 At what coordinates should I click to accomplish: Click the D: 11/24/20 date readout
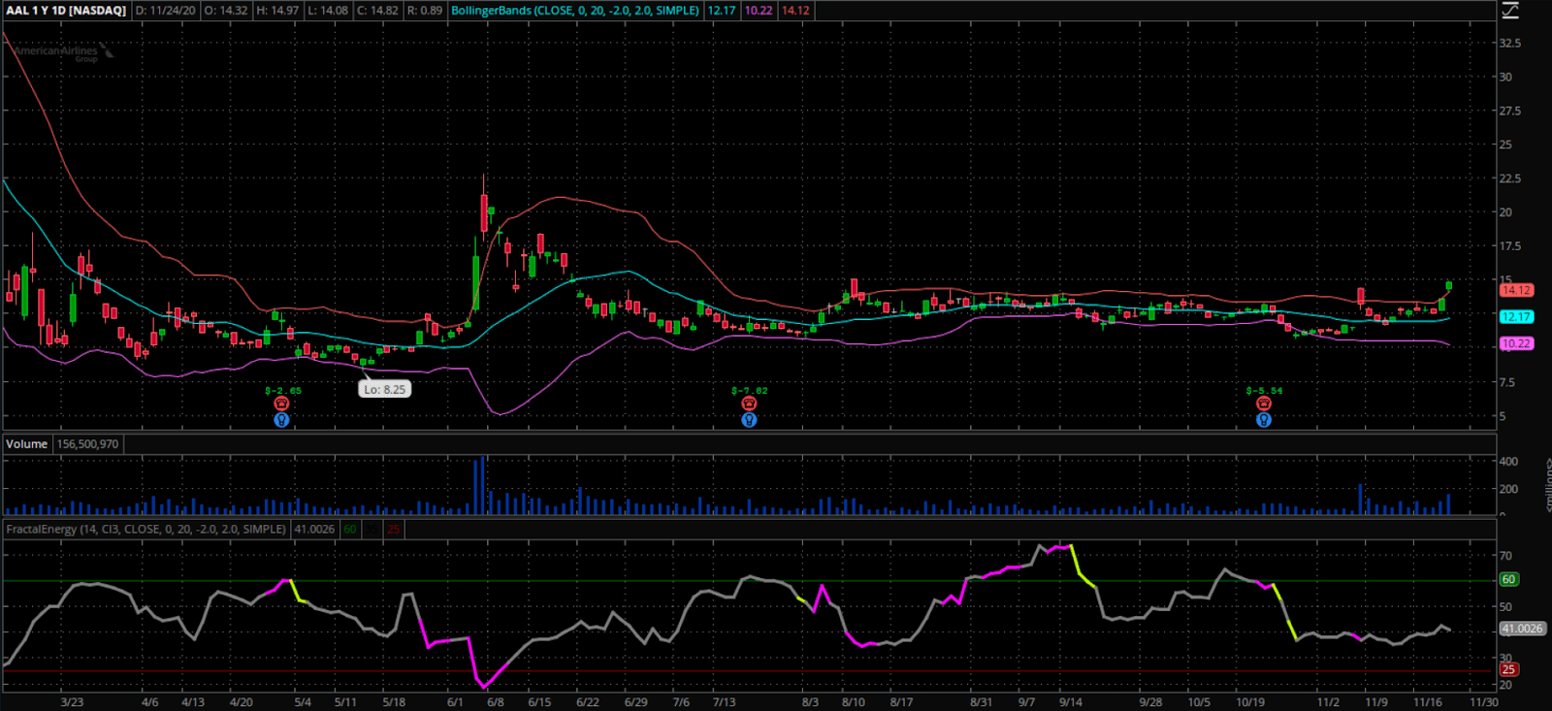pyautogui.click(x=165, y=11)
